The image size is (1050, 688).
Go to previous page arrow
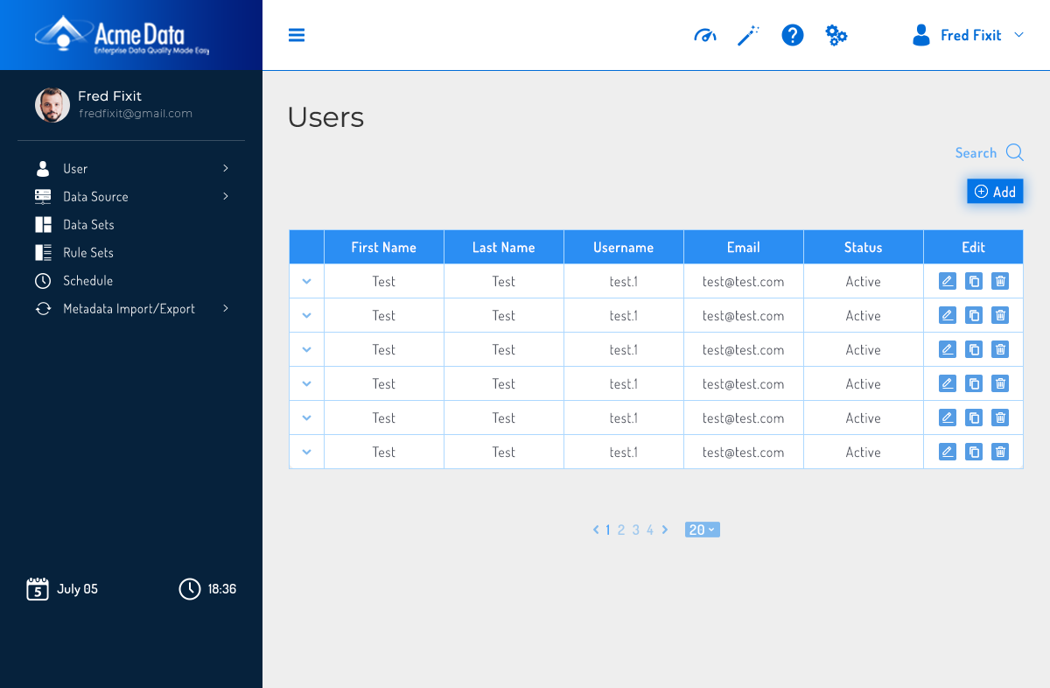596,530
